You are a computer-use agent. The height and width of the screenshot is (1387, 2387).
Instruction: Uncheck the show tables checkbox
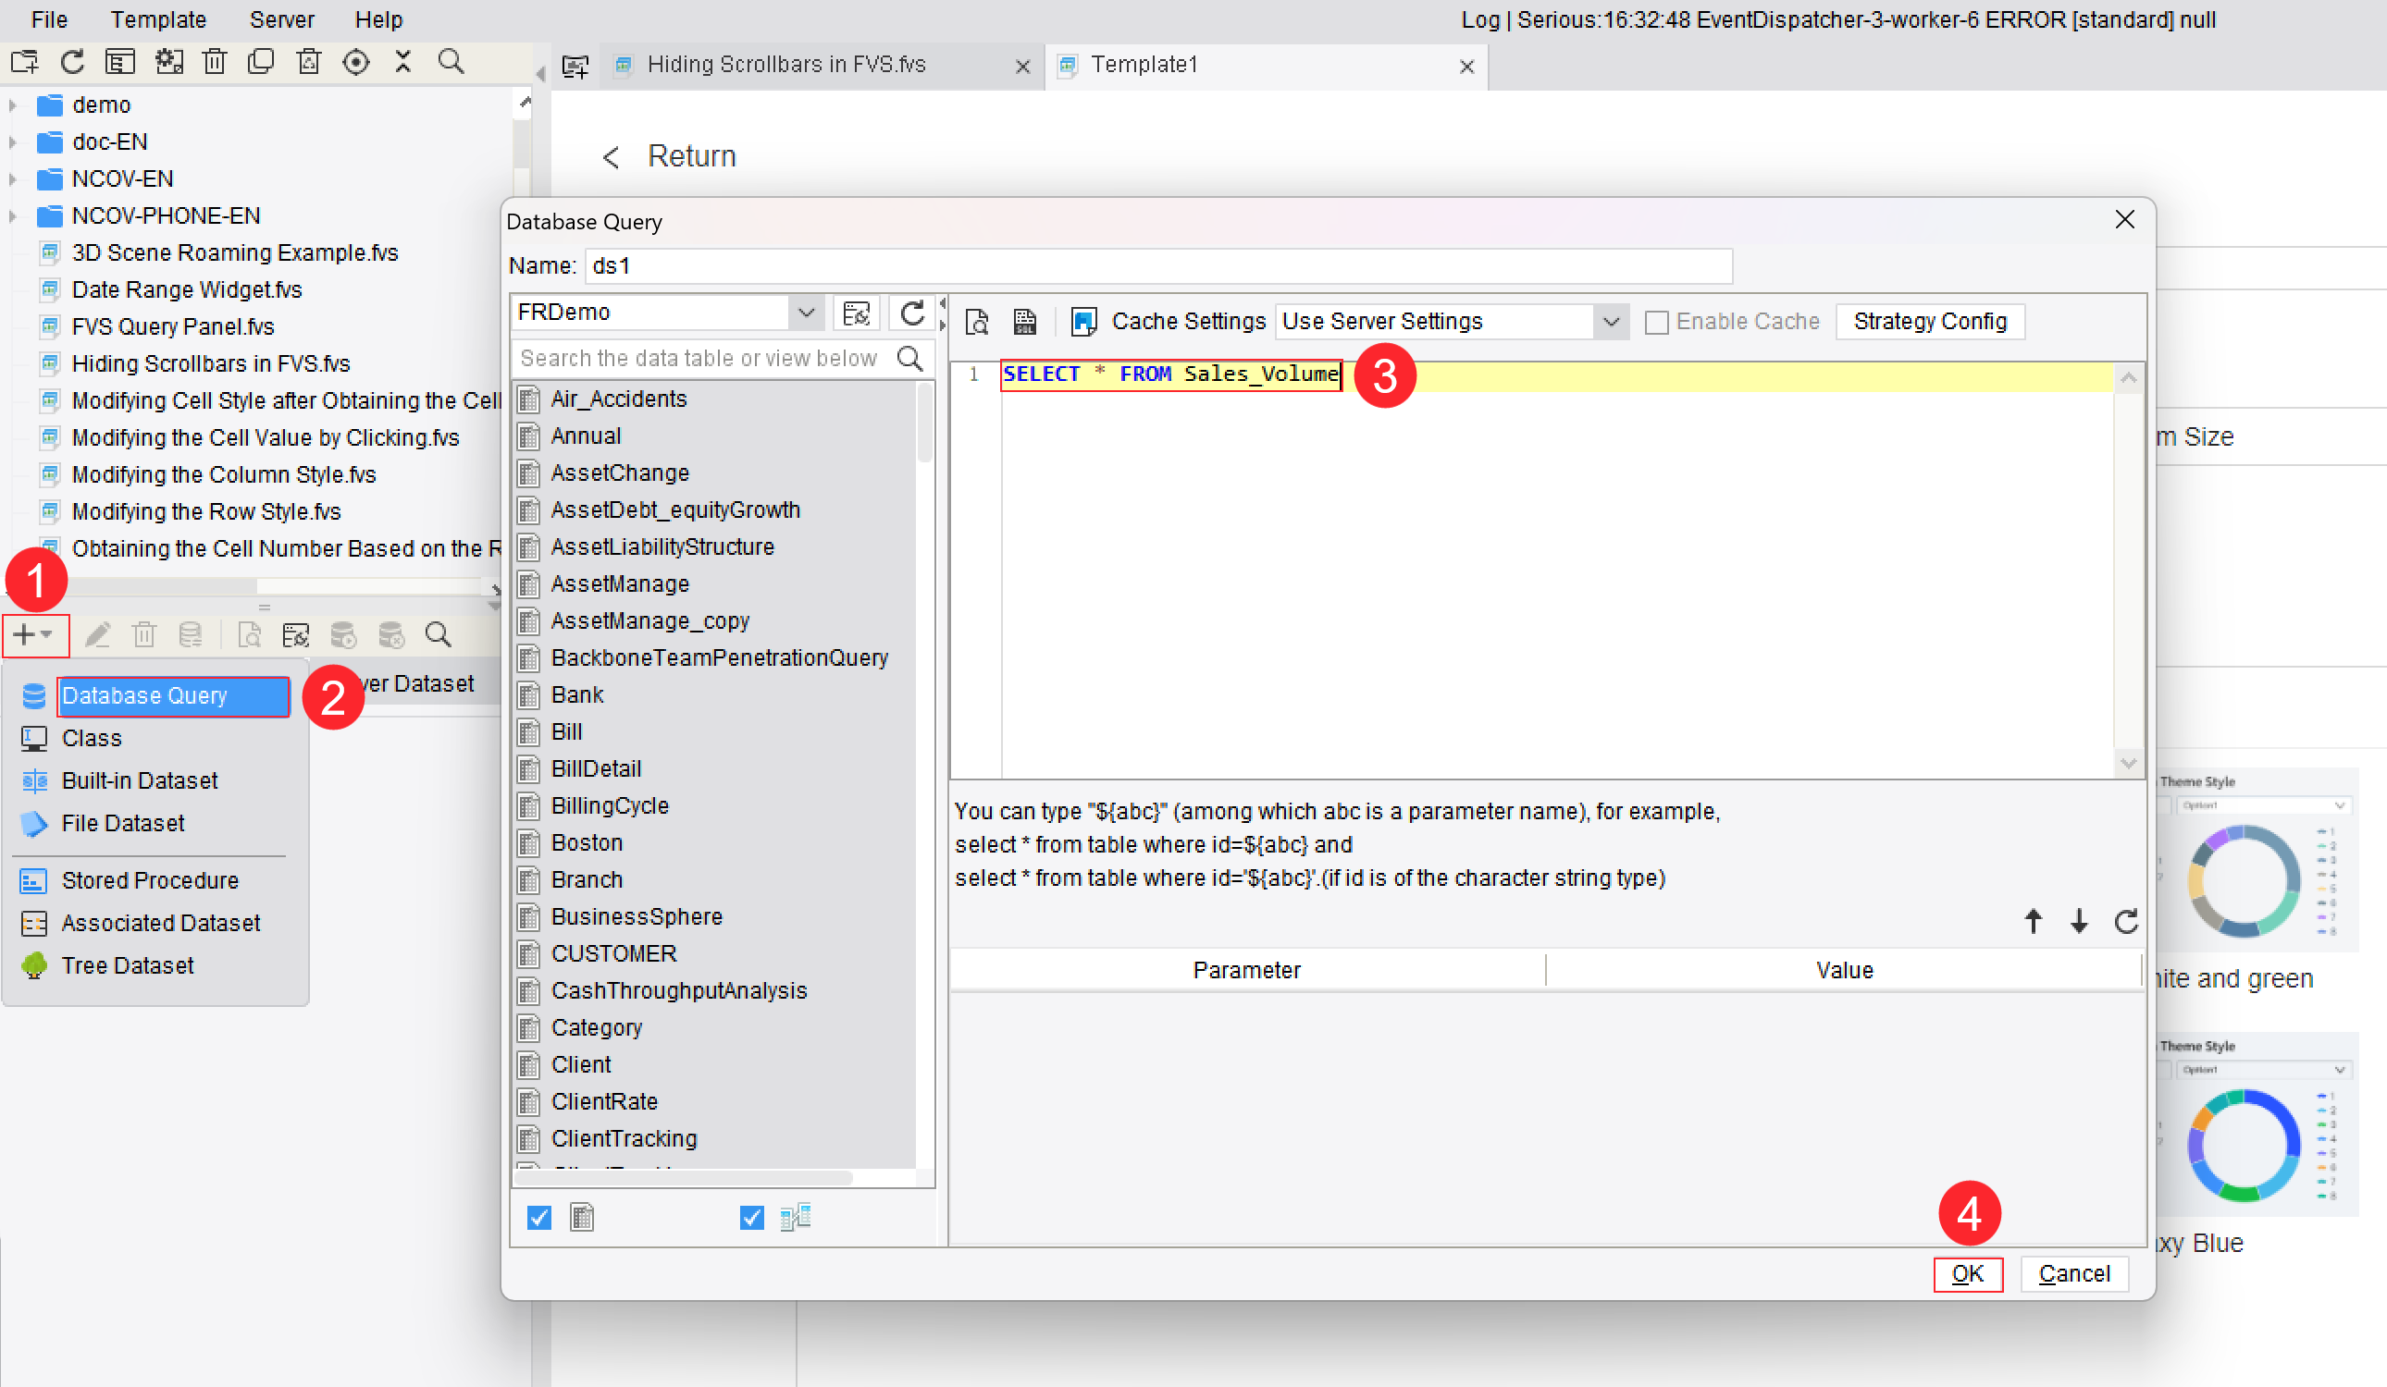pyautogui.click(x=539, y=1218)
